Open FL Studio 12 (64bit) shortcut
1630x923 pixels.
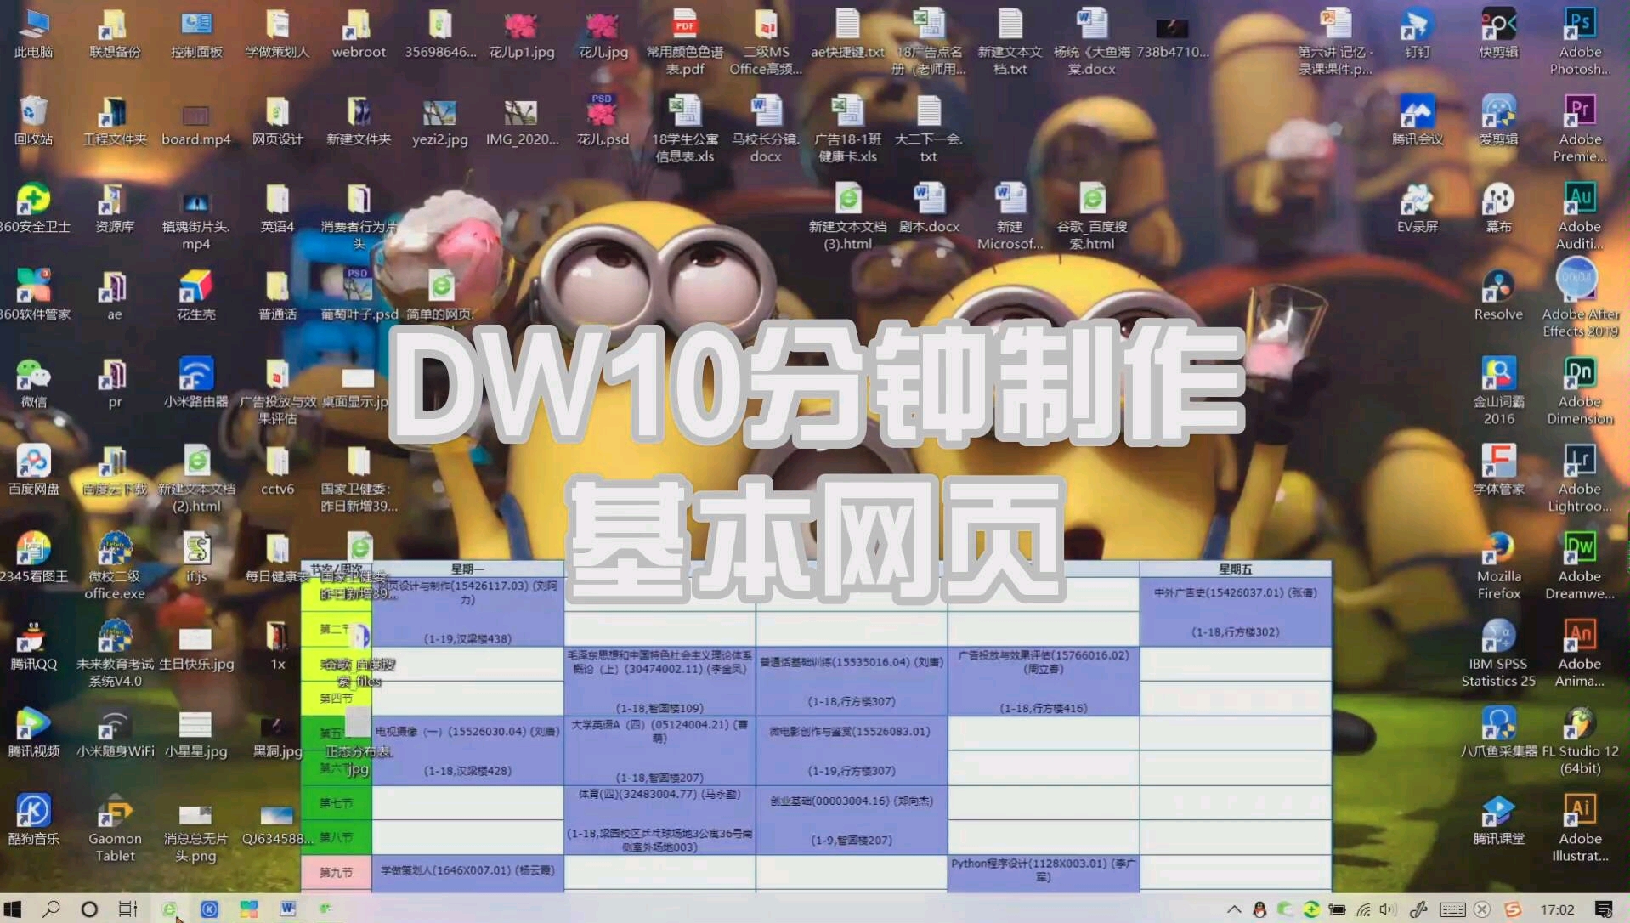[x=1580, y=740]
